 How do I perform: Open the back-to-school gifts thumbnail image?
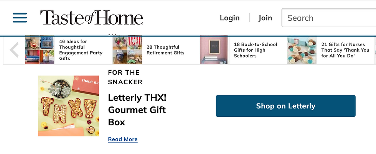click(x=214, y=50)
